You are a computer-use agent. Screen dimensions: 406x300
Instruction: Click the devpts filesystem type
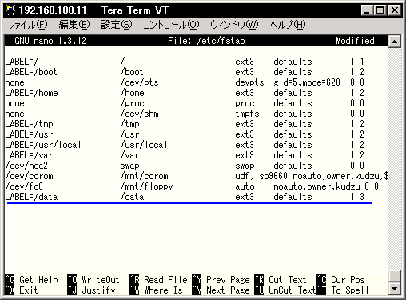pos(249,82)
